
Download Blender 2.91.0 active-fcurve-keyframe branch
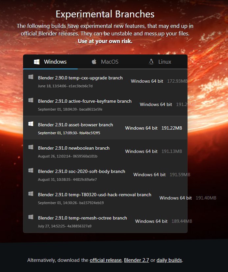[85, 101]
